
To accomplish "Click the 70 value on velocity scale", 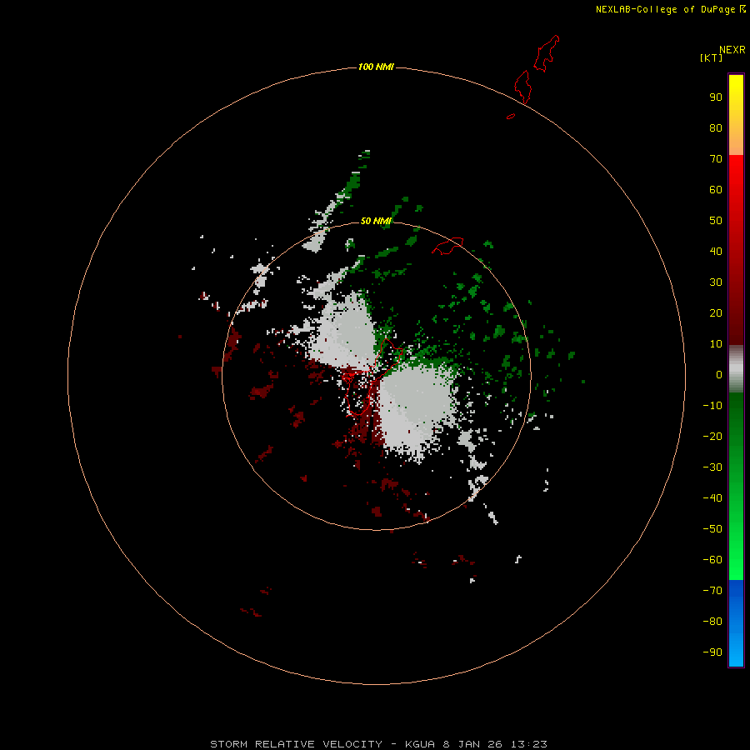I will 716,159.
